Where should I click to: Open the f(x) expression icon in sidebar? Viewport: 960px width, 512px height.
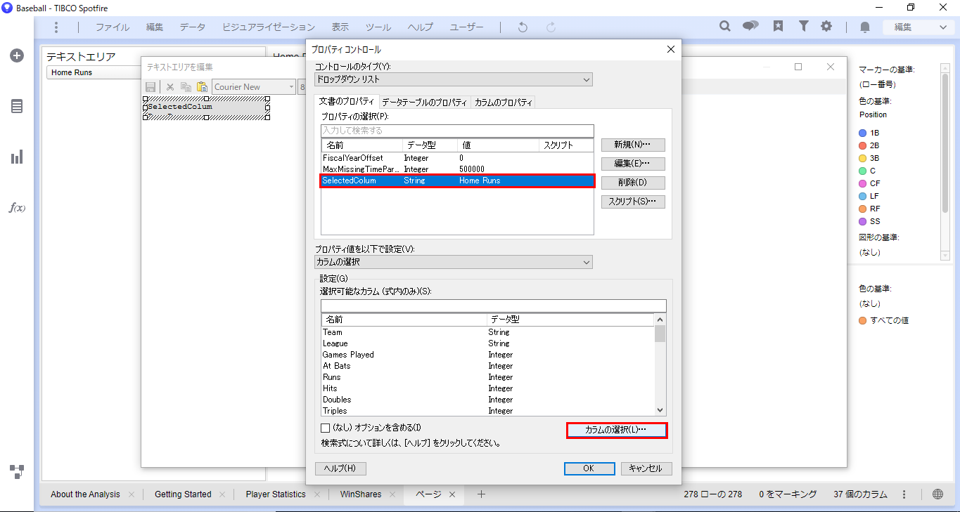(17, 208)
